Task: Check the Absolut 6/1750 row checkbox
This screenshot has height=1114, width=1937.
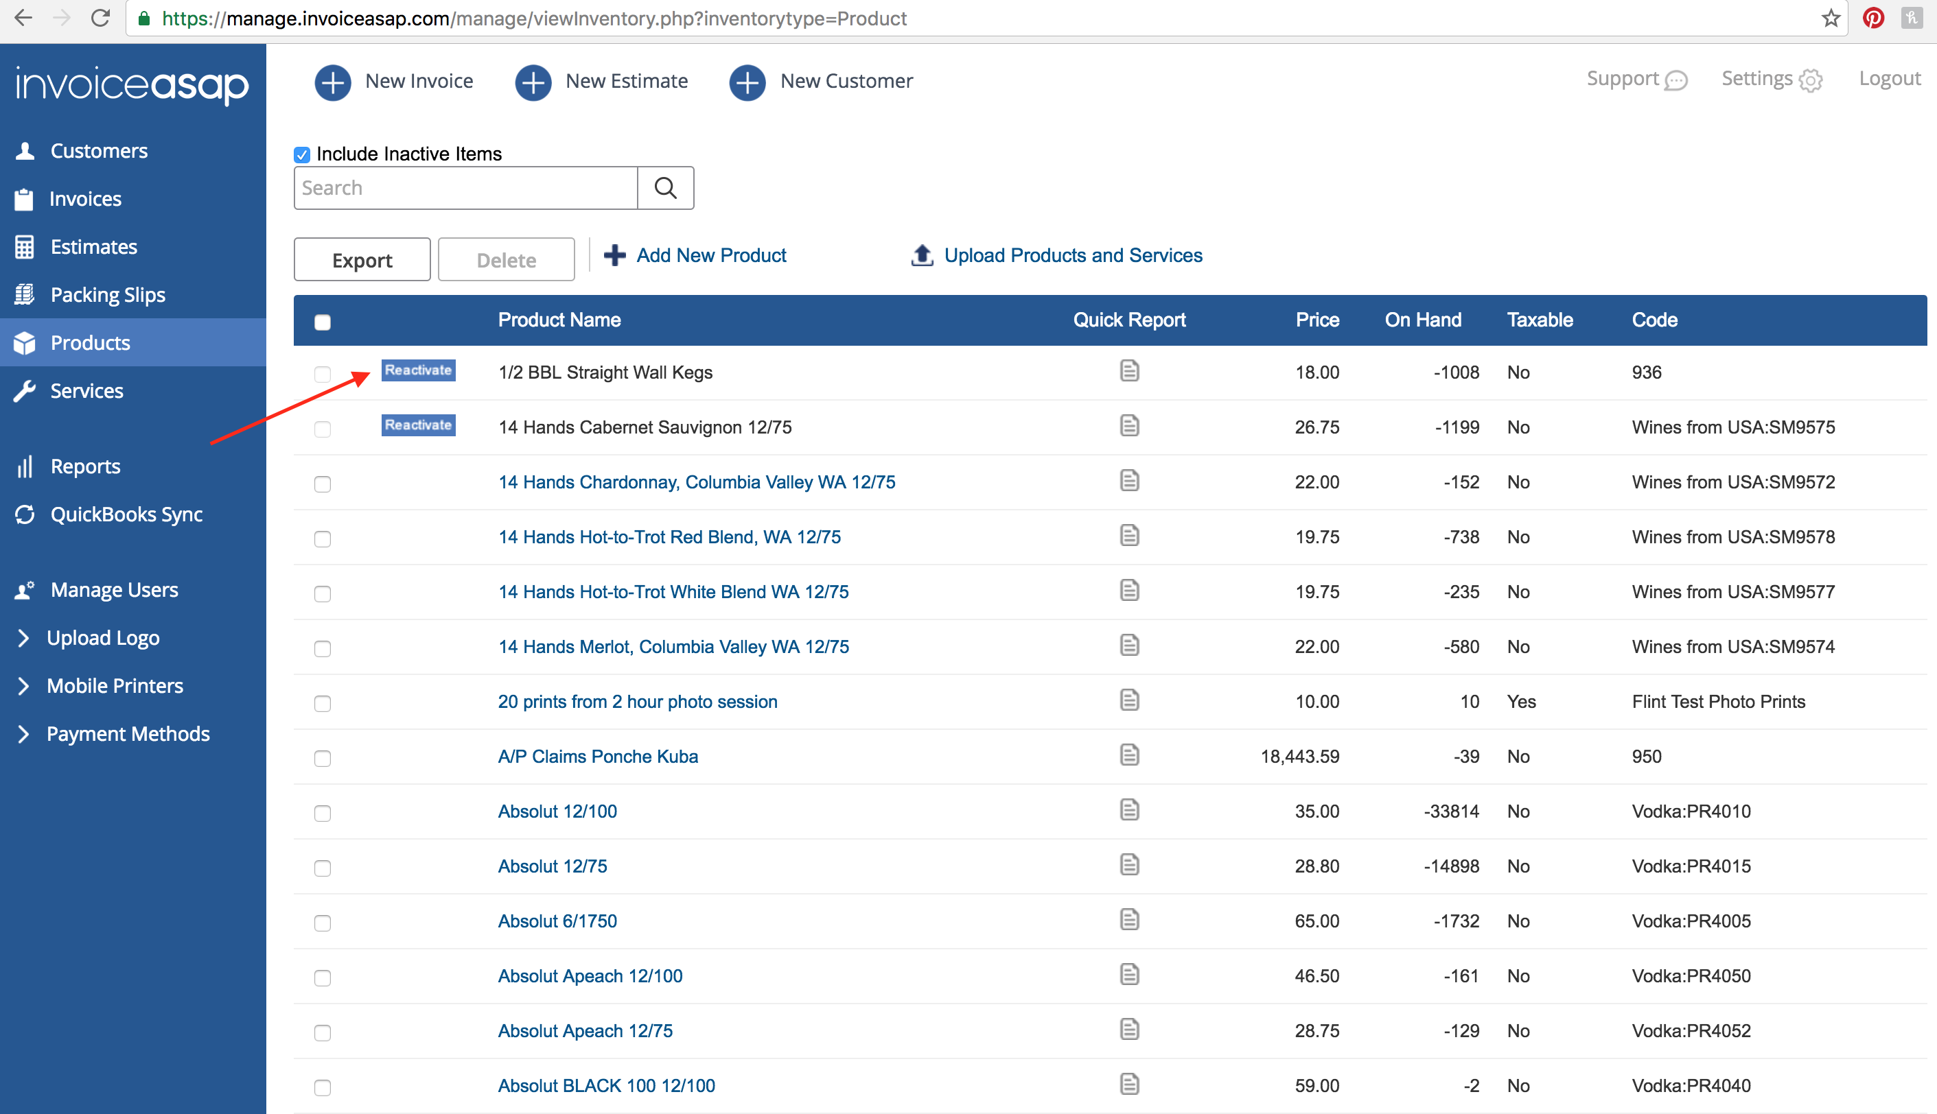Action: tap(323, 923)
